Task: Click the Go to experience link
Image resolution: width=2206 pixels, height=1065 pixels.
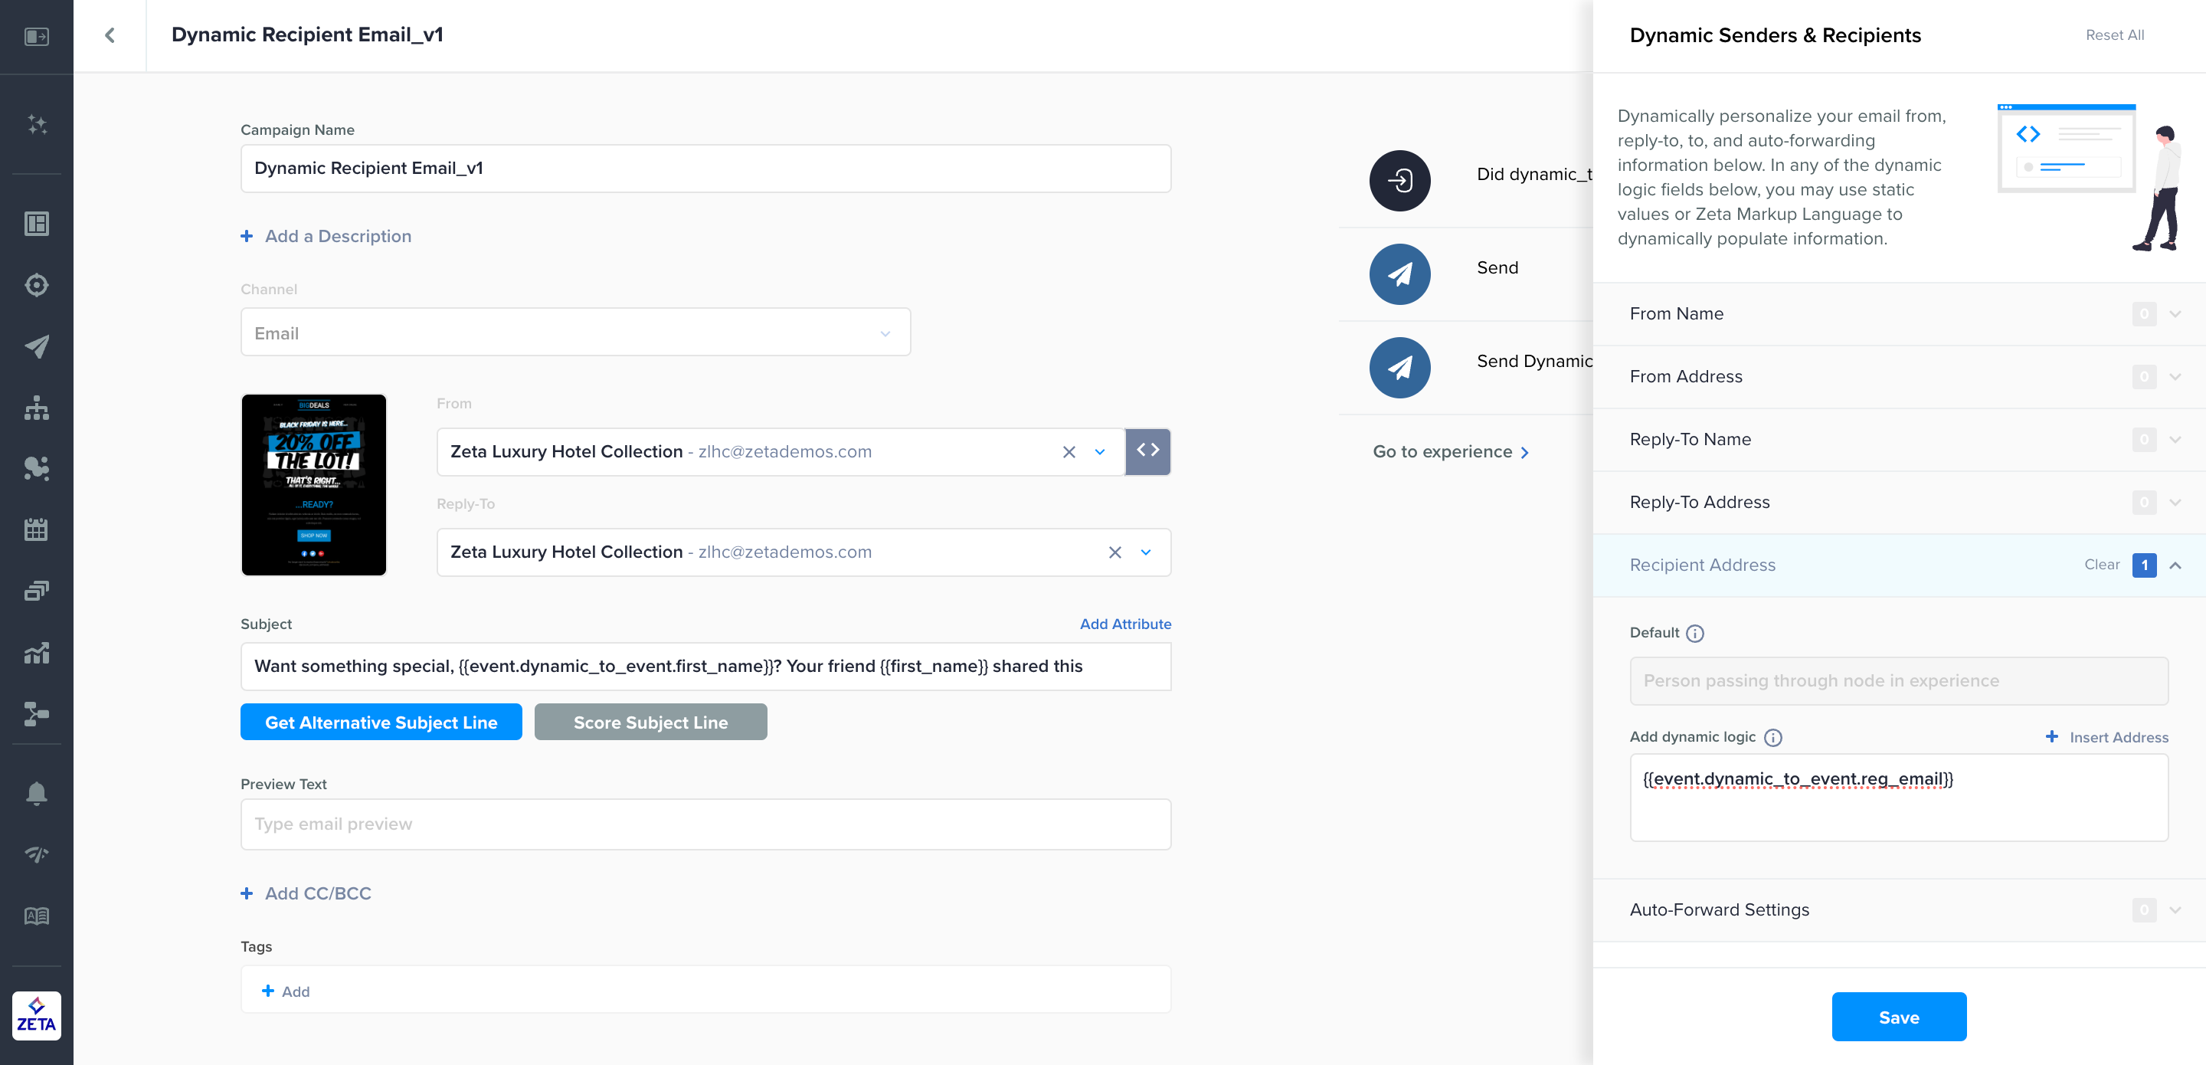Action: (1450, 451)
